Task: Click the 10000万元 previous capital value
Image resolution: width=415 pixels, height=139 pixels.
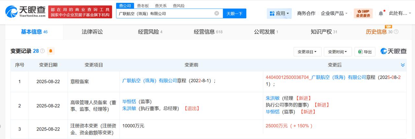Action: (x=133, y=126)
